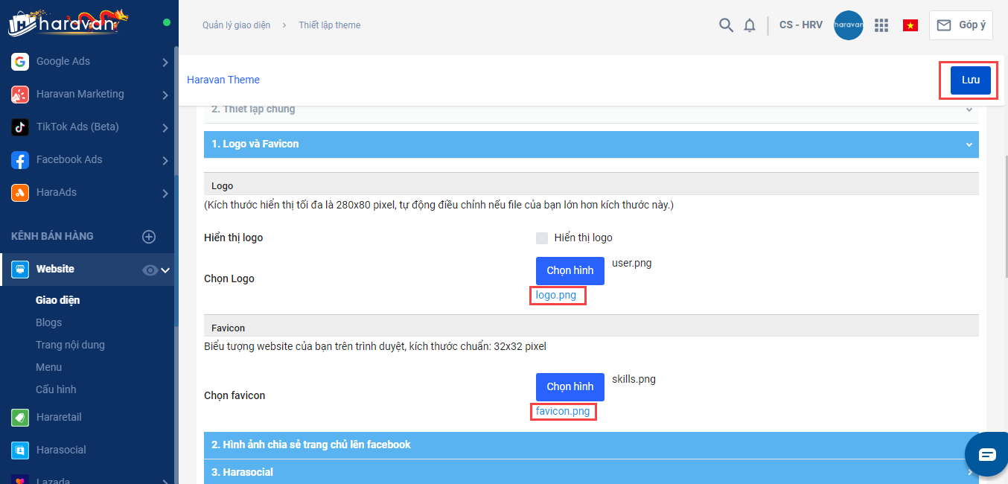
Task: Open the favicon.png link
Action: tap(563, 412)
